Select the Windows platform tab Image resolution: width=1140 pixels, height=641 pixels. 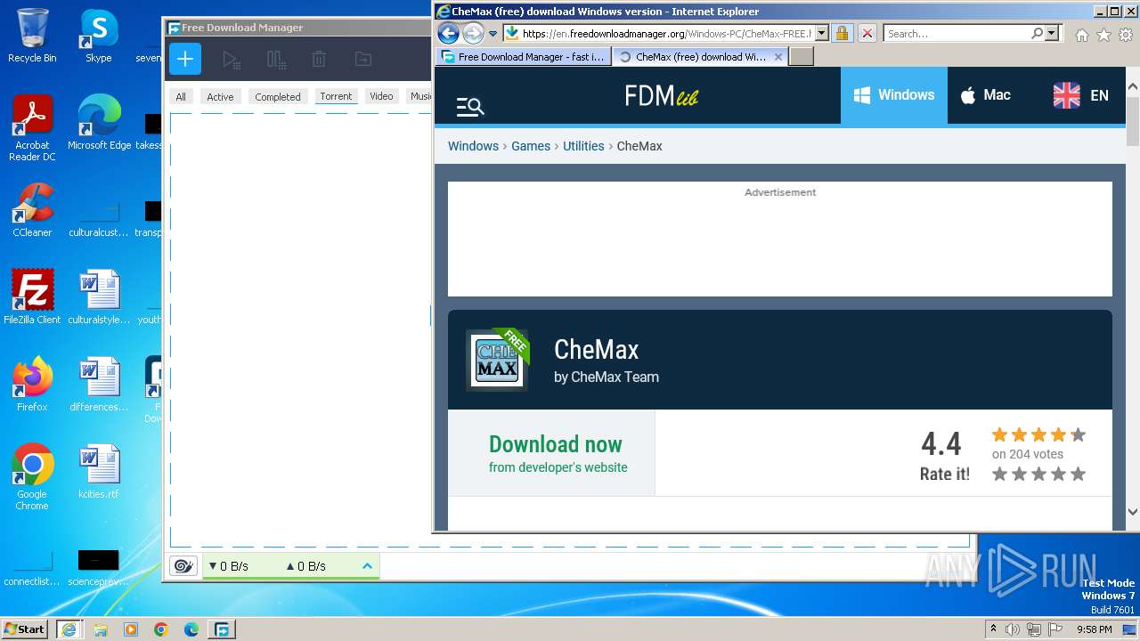coord(894,95)
